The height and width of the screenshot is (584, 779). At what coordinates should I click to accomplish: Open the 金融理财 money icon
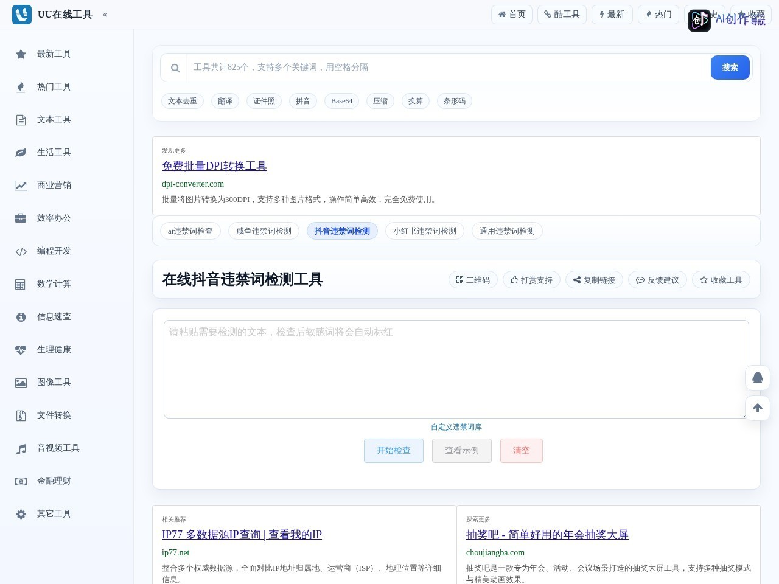(21, 481)
